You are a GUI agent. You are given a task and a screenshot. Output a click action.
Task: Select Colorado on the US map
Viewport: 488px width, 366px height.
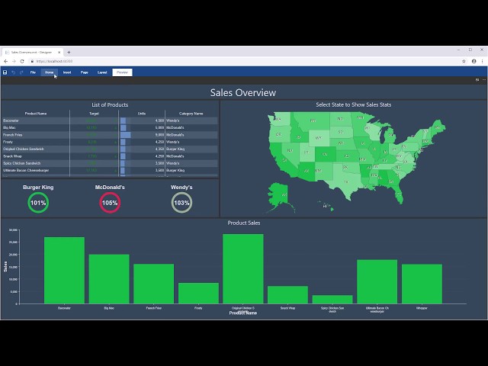coord(326,154)
